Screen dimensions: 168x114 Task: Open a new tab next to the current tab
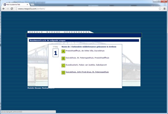[32, 5]
